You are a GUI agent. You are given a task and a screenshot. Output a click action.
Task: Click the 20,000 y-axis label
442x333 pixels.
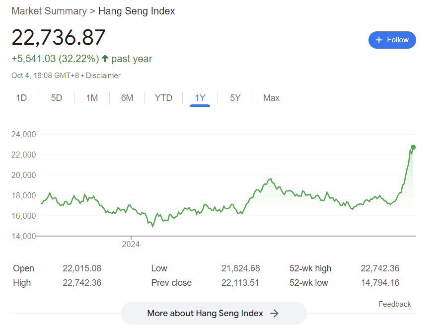(x=24, y=175)
